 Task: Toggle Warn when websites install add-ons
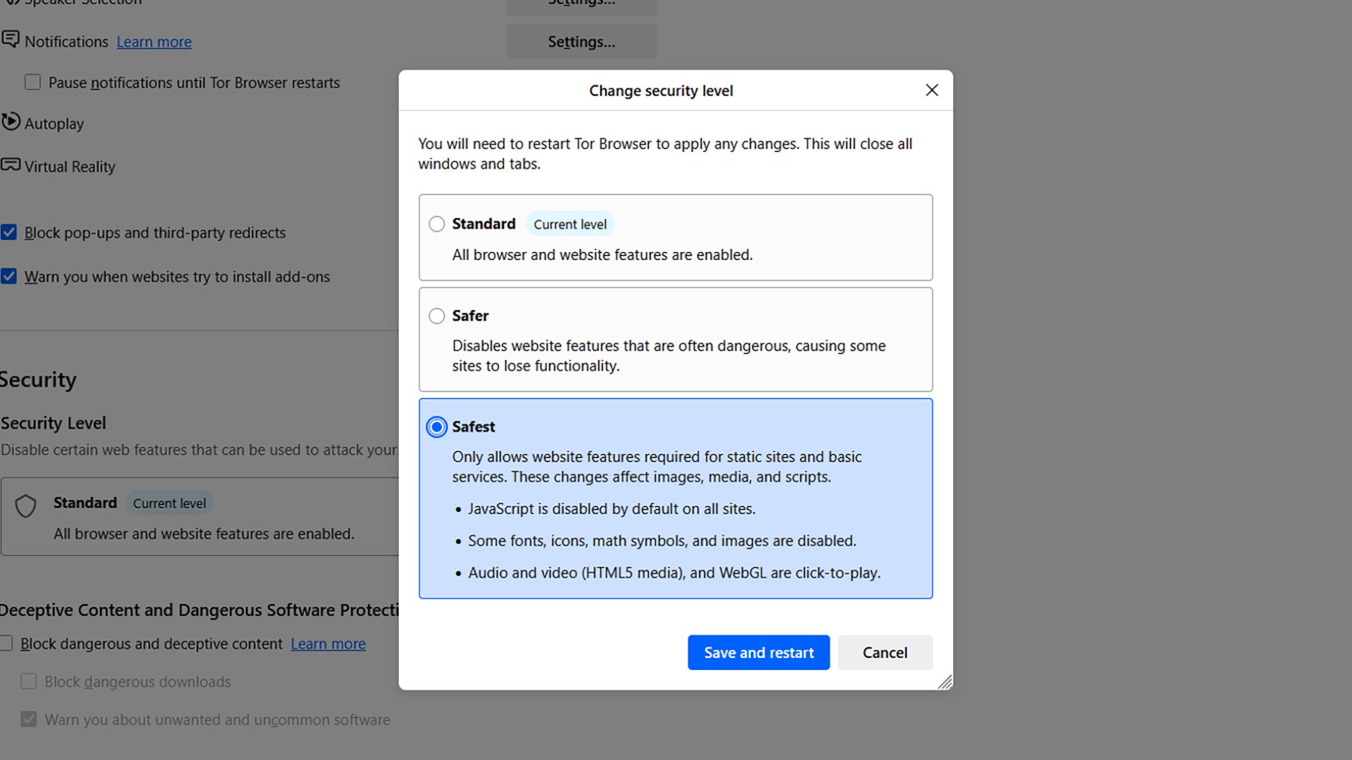click(x=9, y=276)
